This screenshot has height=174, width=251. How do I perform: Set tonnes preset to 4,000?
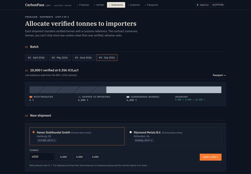click(x=79, y=157)
